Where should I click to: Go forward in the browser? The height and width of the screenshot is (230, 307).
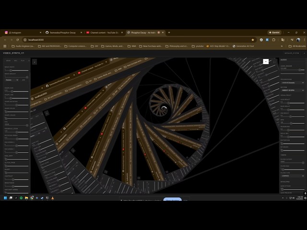pyautogui.click(x=12, y=40)
